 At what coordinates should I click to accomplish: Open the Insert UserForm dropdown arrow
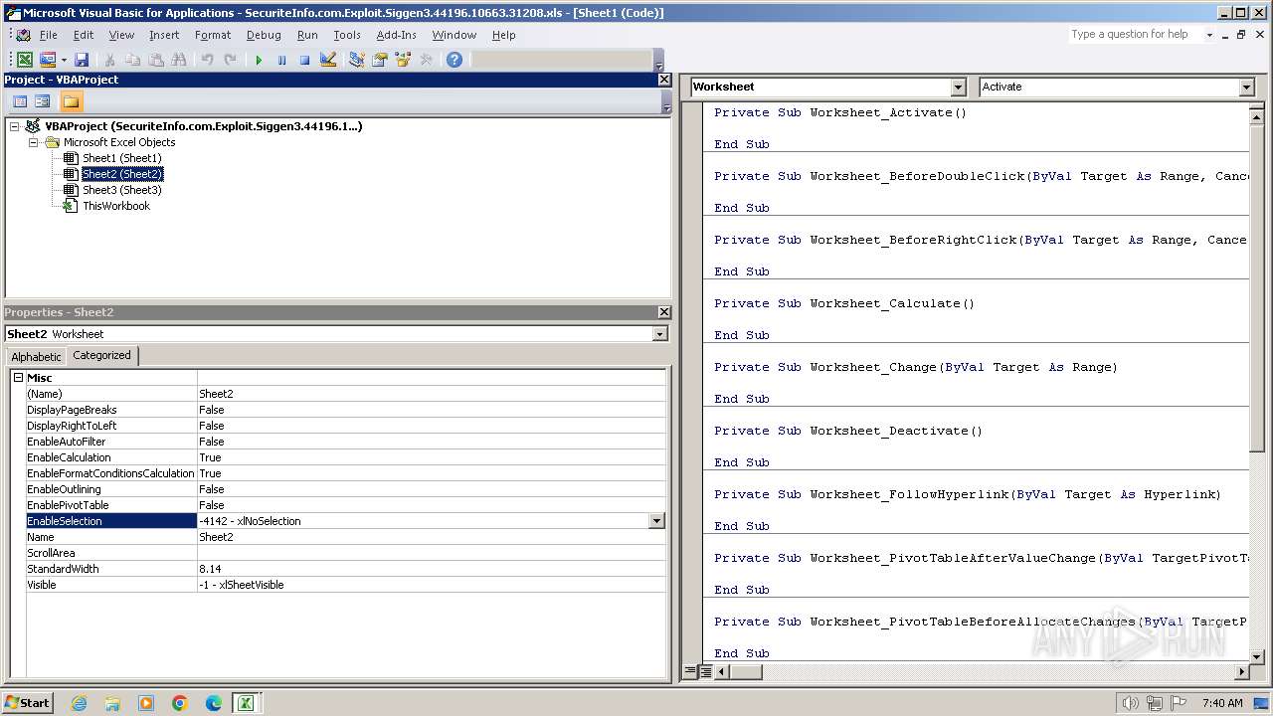pos(64,60)
